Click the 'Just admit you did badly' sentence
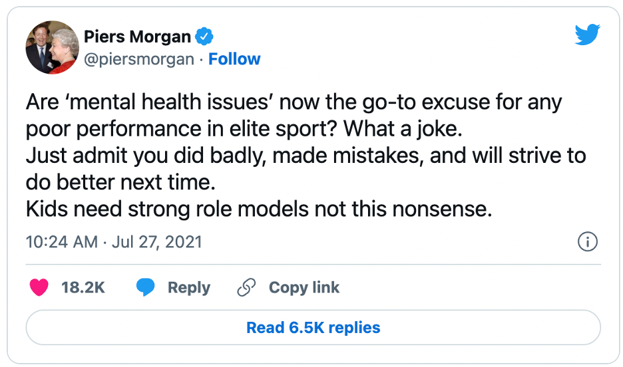This screenshot has height=367, width=623. click(x=305, y=156)
